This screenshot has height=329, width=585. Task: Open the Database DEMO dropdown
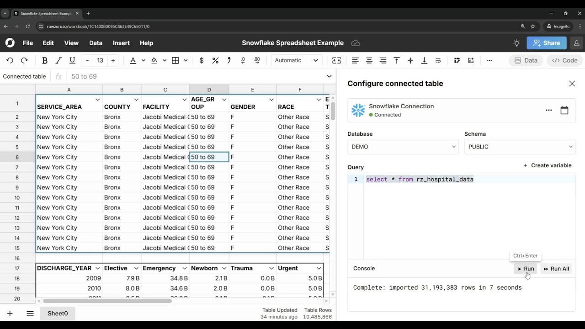pyautogui.click(x=403, y=147)
